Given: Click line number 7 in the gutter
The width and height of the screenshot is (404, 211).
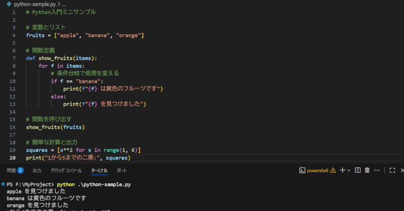Looking at the screenshot, I should (x=14, y=58).
